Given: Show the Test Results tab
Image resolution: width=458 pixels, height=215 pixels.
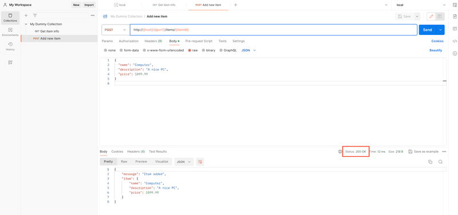Looking at the screenshot, I should point(158,152).
